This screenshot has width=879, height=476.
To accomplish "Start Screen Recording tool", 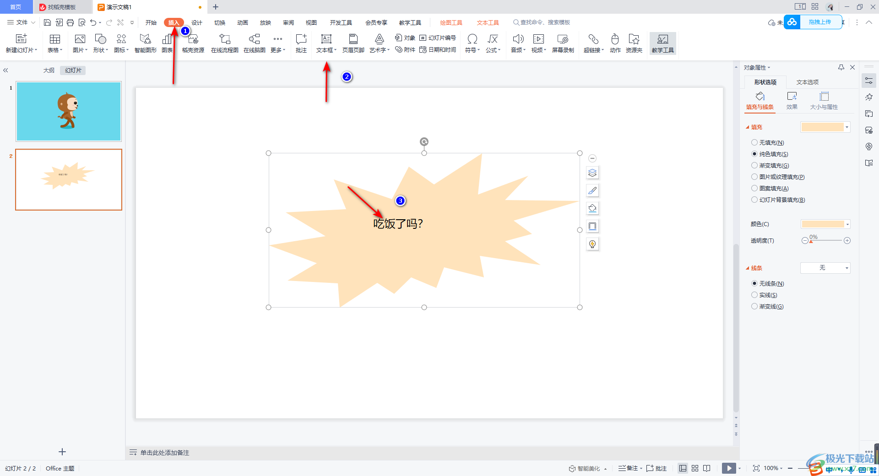I will (x=563, y=43).
